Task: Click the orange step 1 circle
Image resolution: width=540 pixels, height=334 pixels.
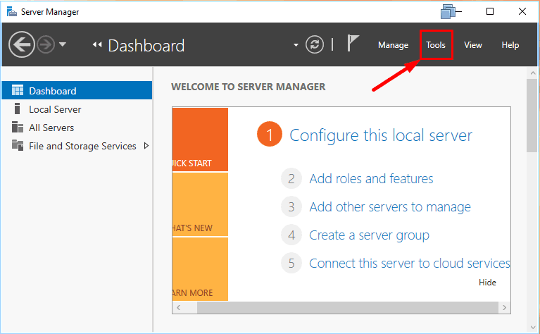Action: 270,134
